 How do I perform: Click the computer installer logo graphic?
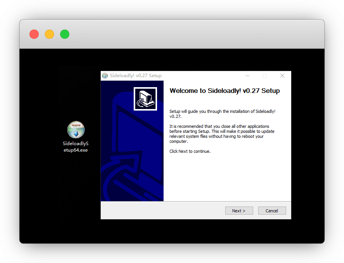[145, 99]
